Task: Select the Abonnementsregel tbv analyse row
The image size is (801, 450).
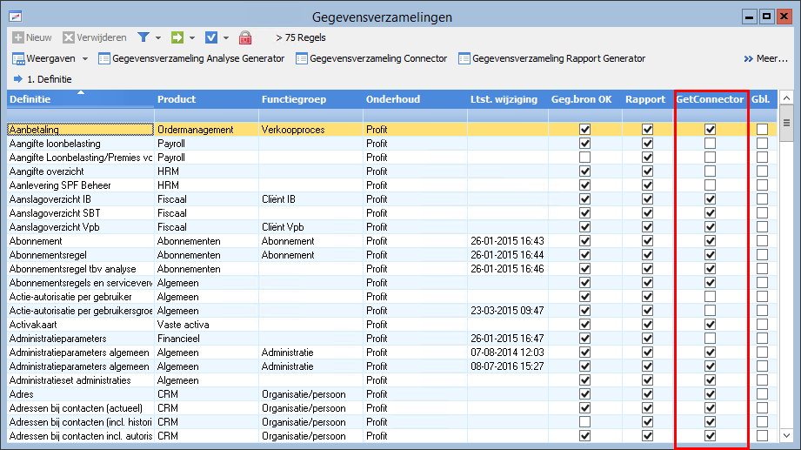Action: 392,268
